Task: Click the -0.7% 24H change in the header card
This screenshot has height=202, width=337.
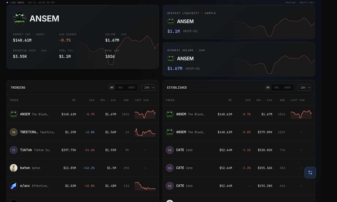Action: point(65,40)
